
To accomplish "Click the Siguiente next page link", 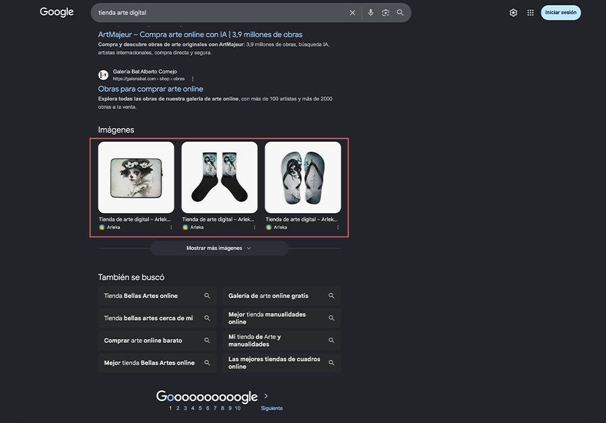I will coord(272,408).
